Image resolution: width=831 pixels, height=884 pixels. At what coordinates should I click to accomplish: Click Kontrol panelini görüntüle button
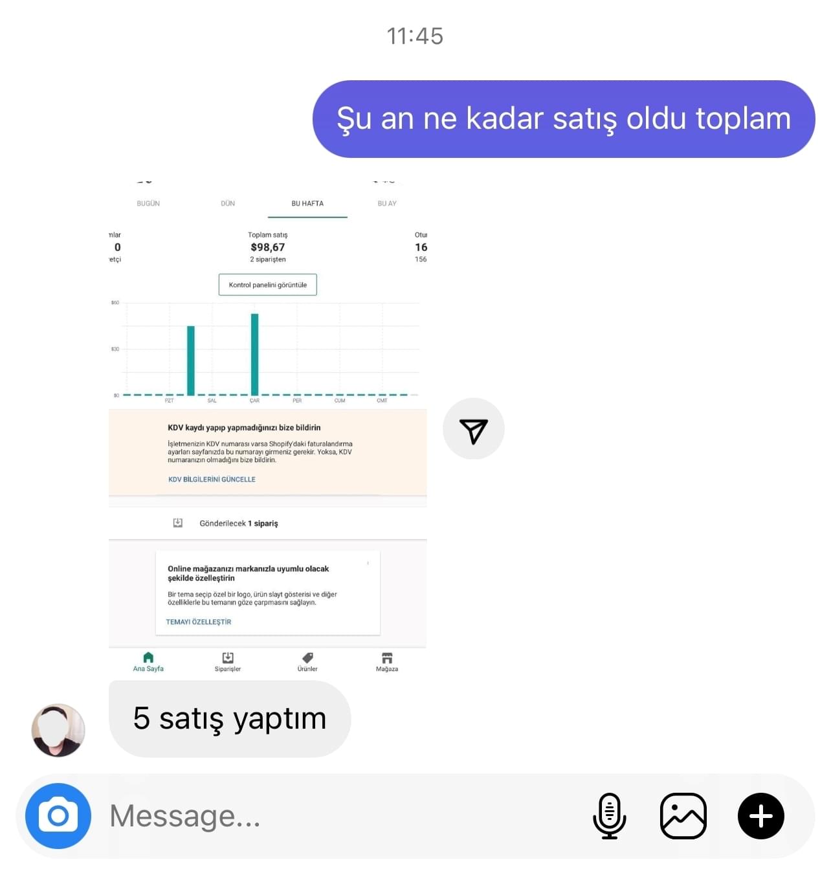tap(268, 285)
